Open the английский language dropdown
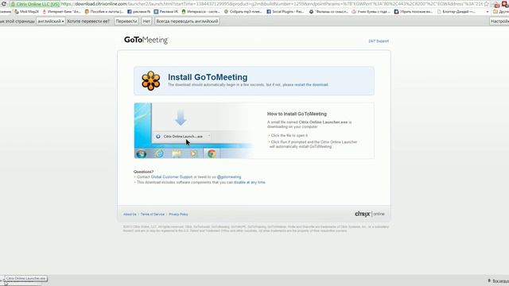 (x=51, y=21)
